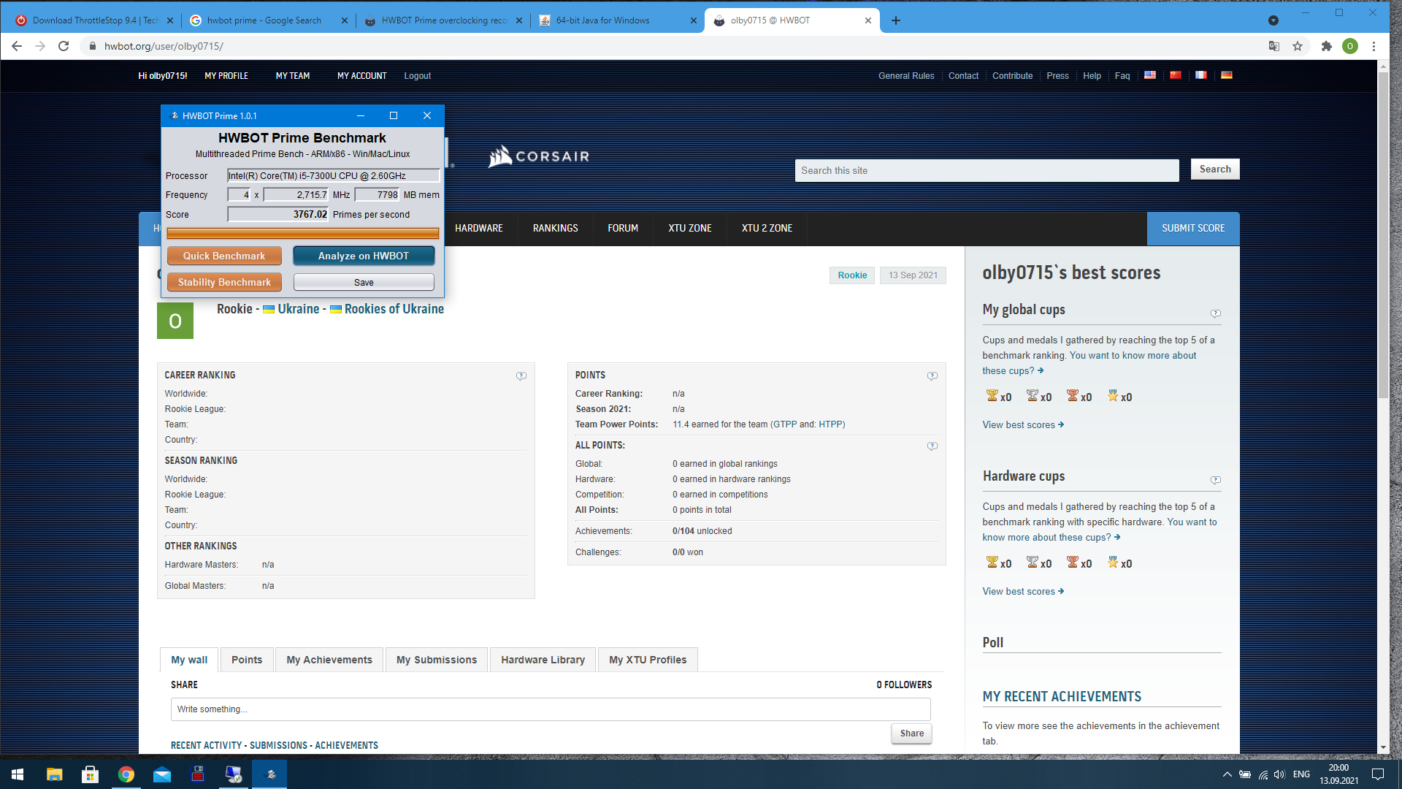The width and height of the screenshot is (1402, 789).
Task: Select the German flag language icon
Action: tap(1227, 75)
